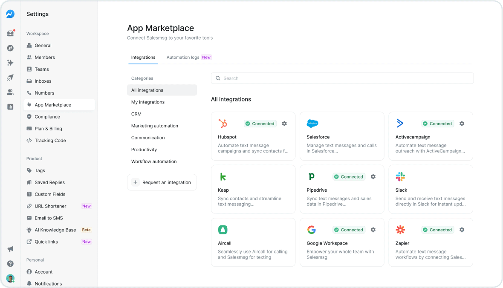503x288 pixels.
Task: Open the compass explore icon
Action: pos(10,48)
